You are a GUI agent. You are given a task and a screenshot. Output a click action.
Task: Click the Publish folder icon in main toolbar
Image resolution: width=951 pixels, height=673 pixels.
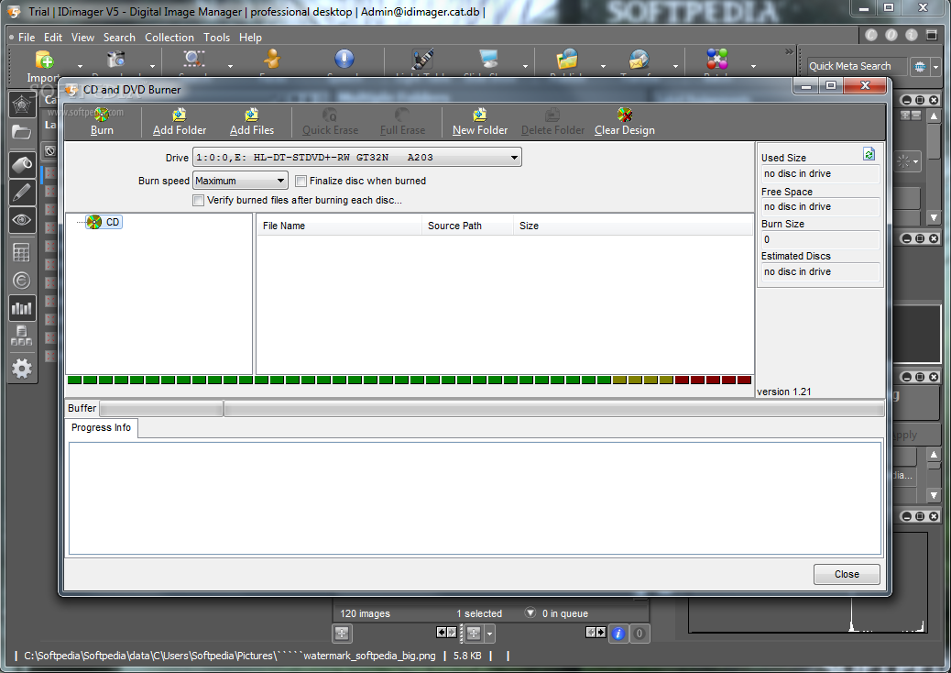pos(567,60)
